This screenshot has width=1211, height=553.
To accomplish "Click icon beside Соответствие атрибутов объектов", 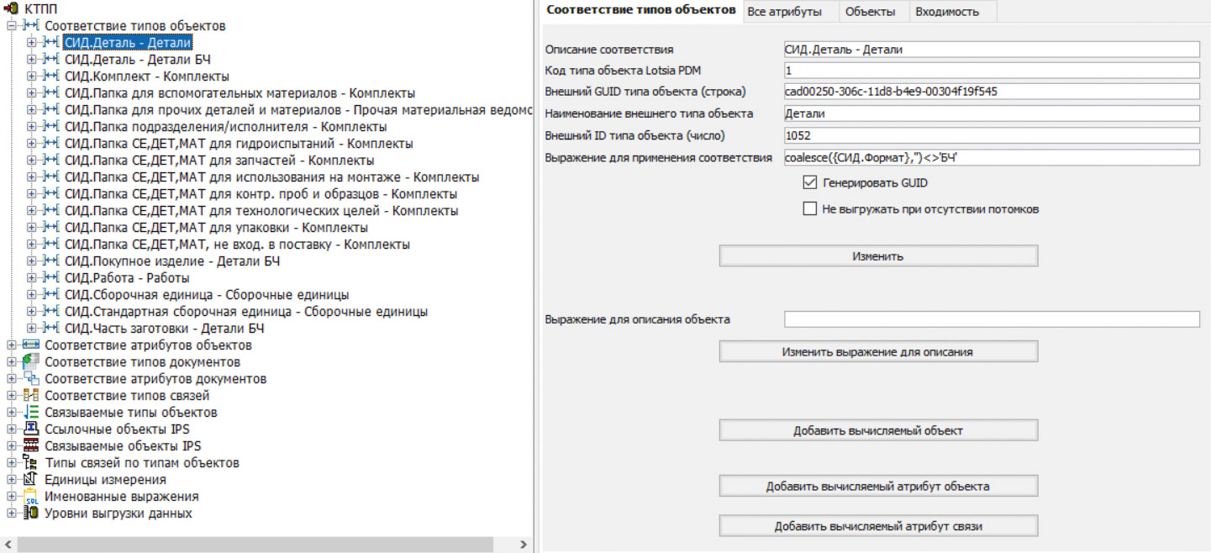I will 31,345.
